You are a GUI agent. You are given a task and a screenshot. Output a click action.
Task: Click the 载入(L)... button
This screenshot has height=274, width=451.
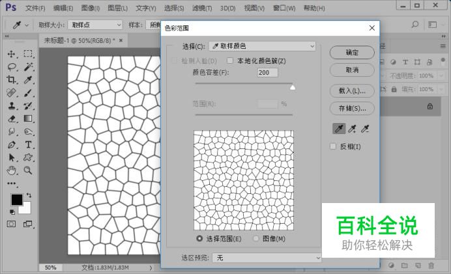click(x=352, y=90)
